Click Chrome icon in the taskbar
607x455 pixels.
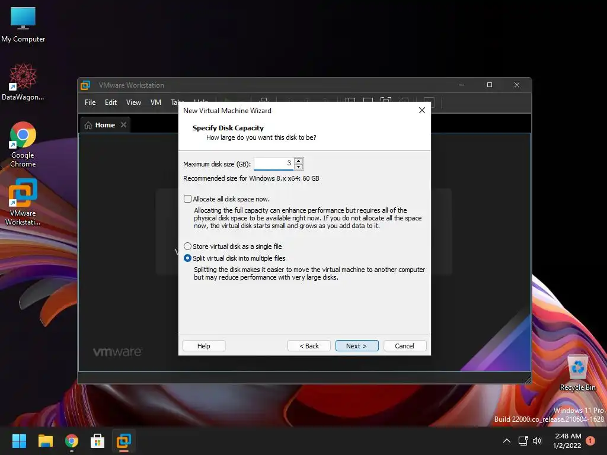click(x=72, y=441)
